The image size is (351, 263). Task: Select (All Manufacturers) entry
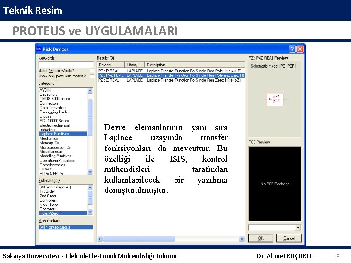66,227
